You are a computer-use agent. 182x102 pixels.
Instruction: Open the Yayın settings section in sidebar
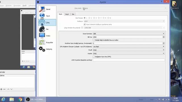click(47, 16)
